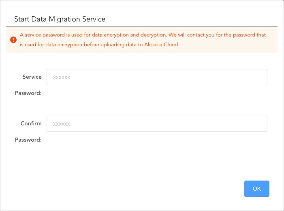Viewport: 284px width, 211px height.
Task: Select the xxxxxx placeholder in Service Password
Action: 62,78
